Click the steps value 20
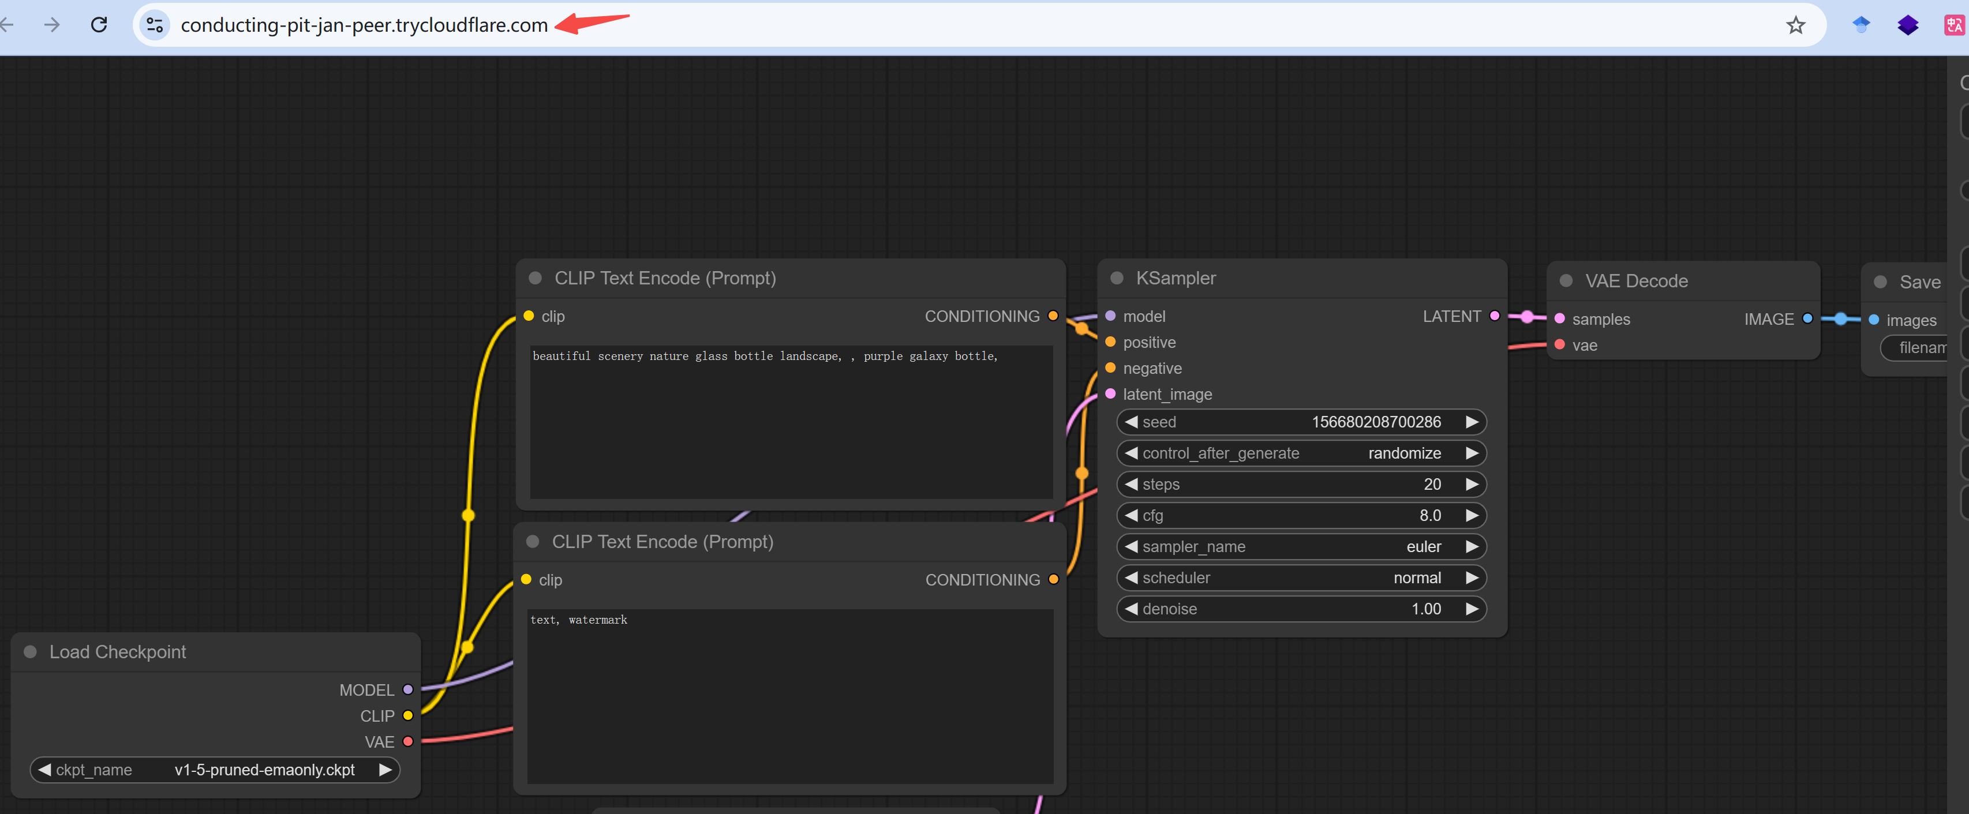 pos(1432,485)
